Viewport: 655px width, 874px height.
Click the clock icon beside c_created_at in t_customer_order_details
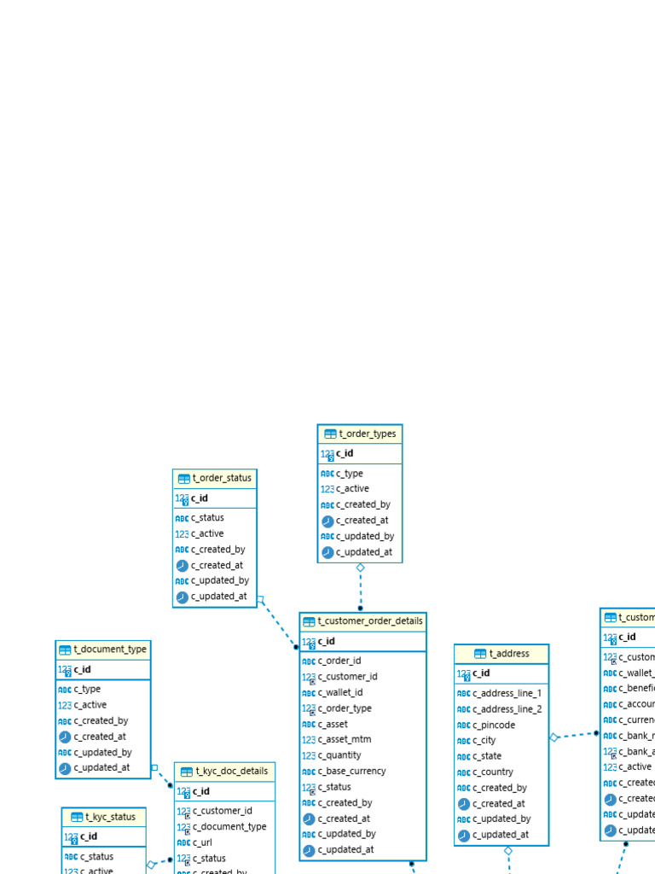pyautogui.click(x=309, y=819)
